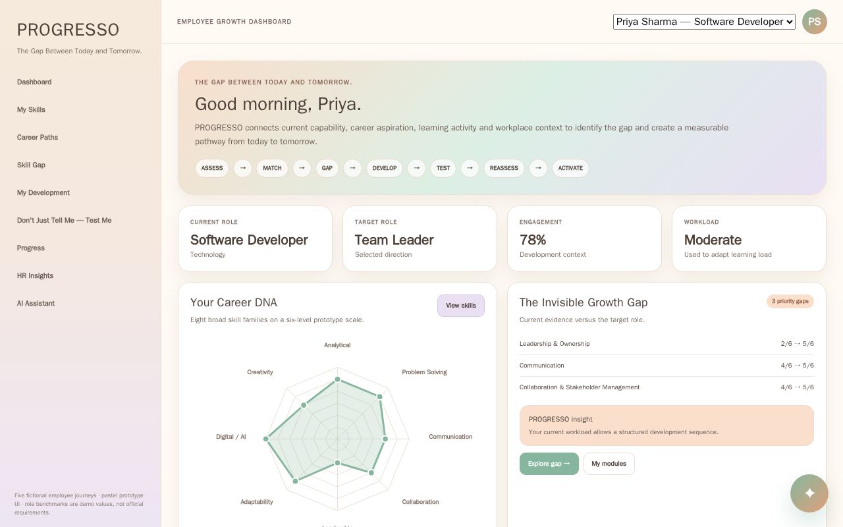
Task: Open the floating sparkle AI assistant button
Action: [x=809, y=493]
